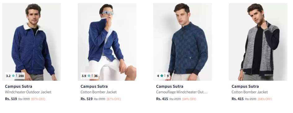Click the star icon on the 4 rating badge
The width and height of the screenshot is (293, 113).
pos(162,76)
